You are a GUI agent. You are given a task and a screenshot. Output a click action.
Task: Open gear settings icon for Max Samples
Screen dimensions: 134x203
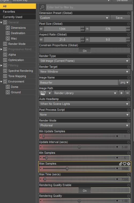tap(129, 164)
